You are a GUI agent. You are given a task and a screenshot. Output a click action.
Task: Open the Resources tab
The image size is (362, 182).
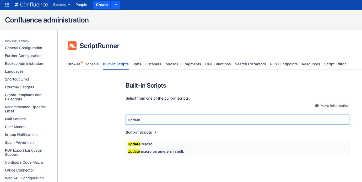311,64
